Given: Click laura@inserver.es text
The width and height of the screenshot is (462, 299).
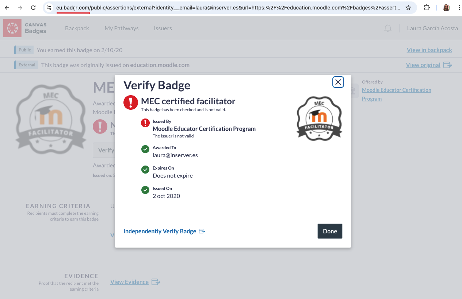Looking at the screenshot, I should 175,155.
